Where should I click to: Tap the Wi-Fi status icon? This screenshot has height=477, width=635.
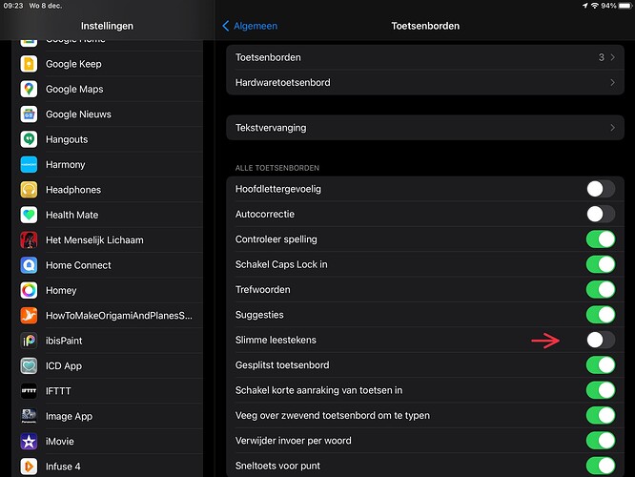click(x=595, y=6)
